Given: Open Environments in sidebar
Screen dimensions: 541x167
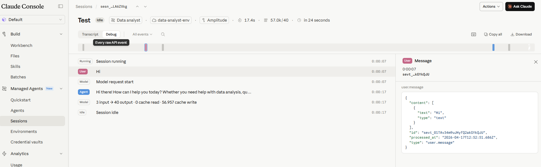Looking at the screenshot, I should pos(24,131).
